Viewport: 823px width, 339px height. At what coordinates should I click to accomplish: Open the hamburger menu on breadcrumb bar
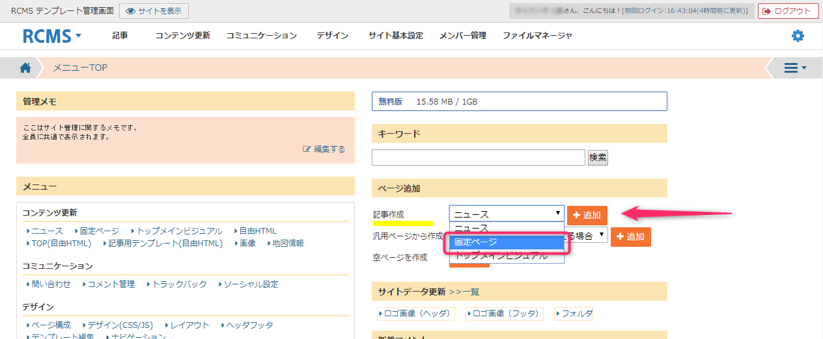click(795, 68)
